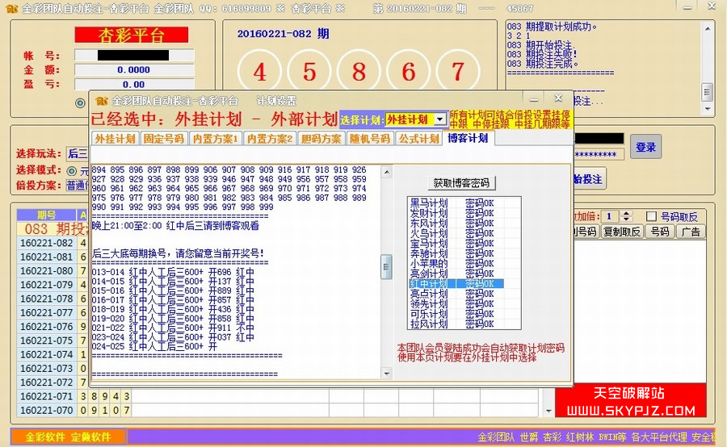This screenshot has height=447, width=727.
Task: Click the 复制取反 button
Action: point(622,232)
